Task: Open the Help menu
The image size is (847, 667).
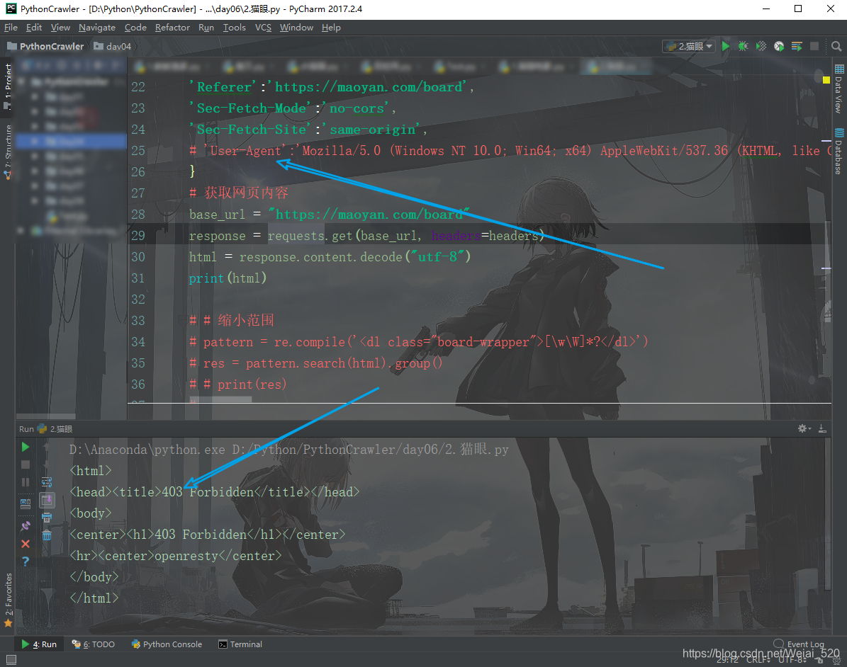Action: pos(331,28)
